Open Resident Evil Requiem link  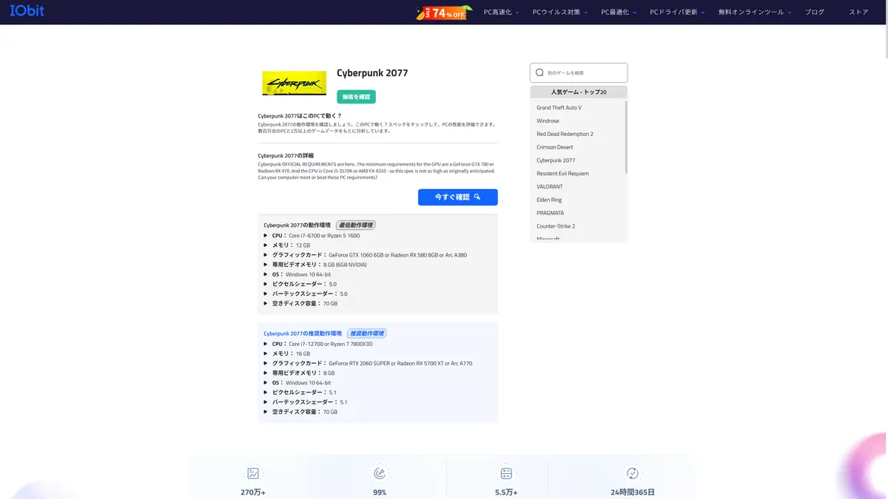click(562, 174)
